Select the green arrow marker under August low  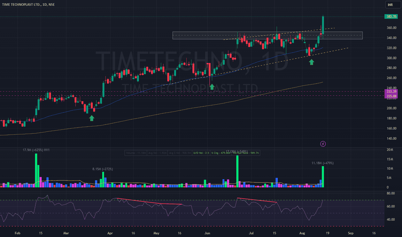(311, 62)
